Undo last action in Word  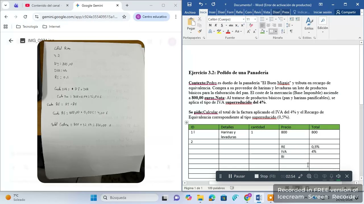pyautogui.click(x=201, y=4)
